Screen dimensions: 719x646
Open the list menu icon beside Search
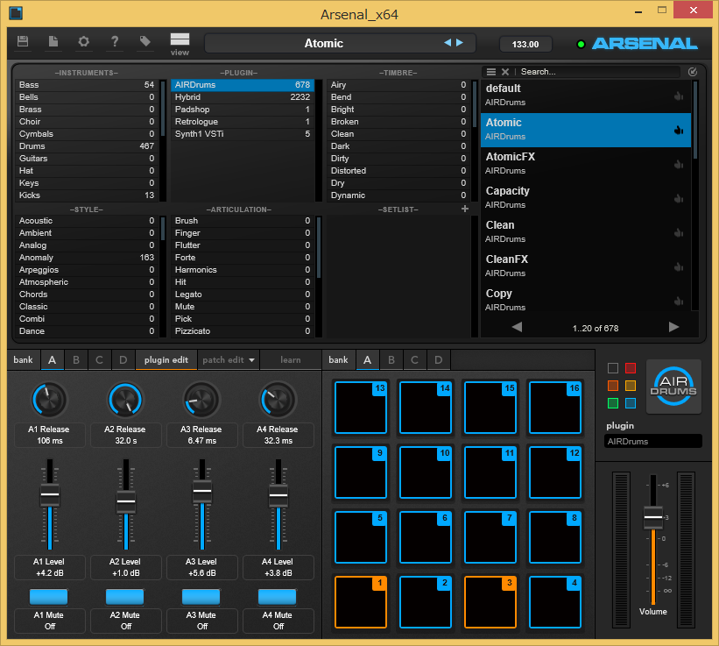[491, 72]
